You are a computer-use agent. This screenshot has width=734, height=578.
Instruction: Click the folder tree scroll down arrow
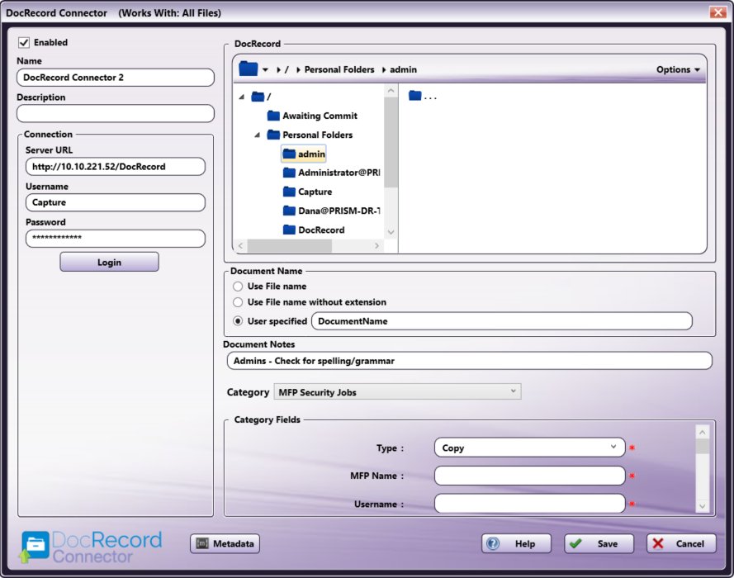(391, 232)
